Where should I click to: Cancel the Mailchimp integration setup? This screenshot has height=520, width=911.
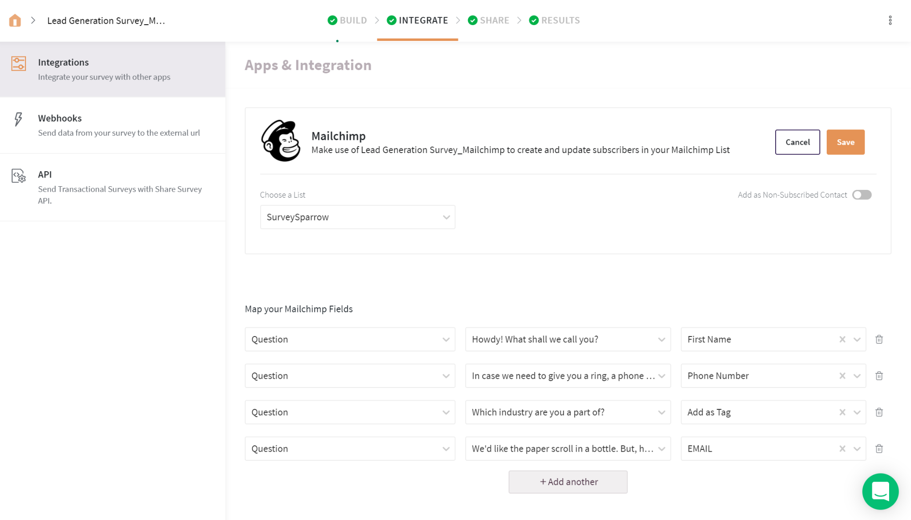[797, 142]
